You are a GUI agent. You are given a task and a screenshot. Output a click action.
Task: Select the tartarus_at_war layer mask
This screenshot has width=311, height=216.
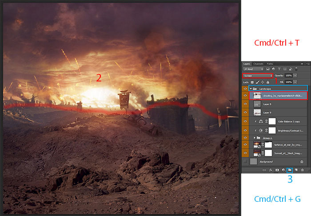pyautogui.click(x=268, y=145)
